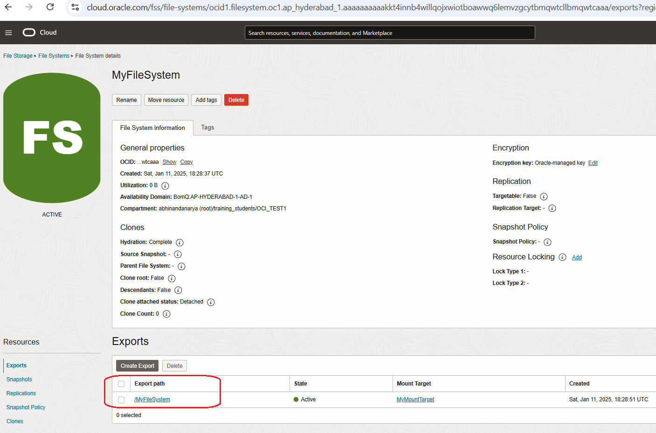Click the browser reload icon
The width and height of the screenshot is (656, 433).
coord(50,7)
